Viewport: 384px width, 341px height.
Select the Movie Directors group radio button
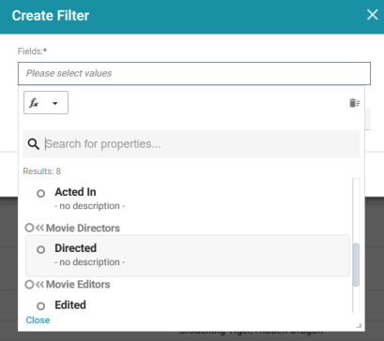click(29, 228)
